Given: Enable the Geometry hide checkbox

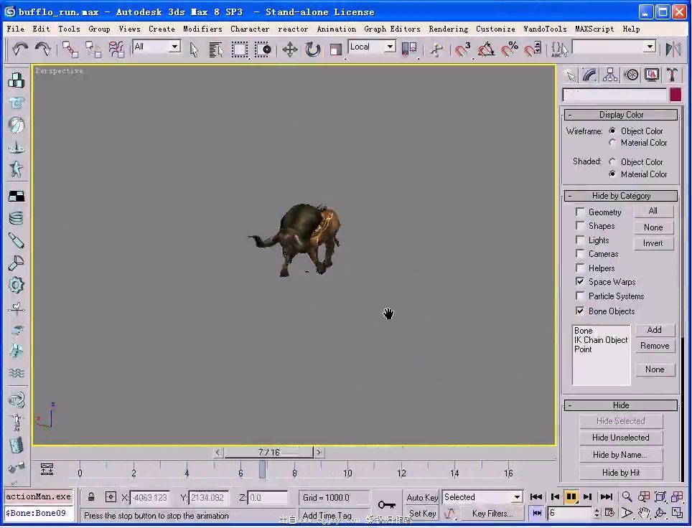Looking at the screenshot, I should [580, 212].
